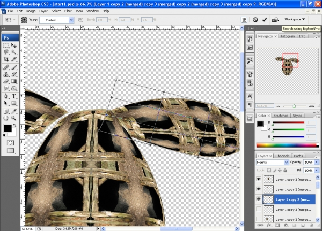The width and height of the screenshot is (322, 231).
Task: Select the Notes tool
Action: (x=6, y=111)
